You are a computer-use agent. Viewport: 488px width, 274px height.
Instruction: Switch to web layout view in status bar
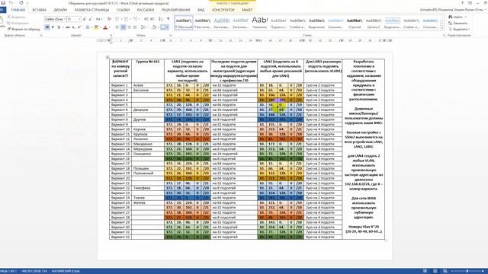click(x=445, y=271)
